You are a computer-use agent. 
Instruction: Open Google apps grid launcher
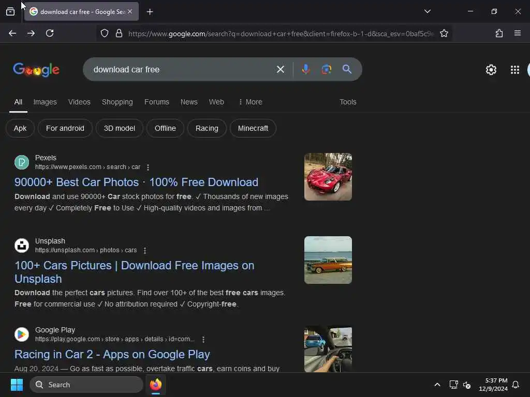(515, 70)
